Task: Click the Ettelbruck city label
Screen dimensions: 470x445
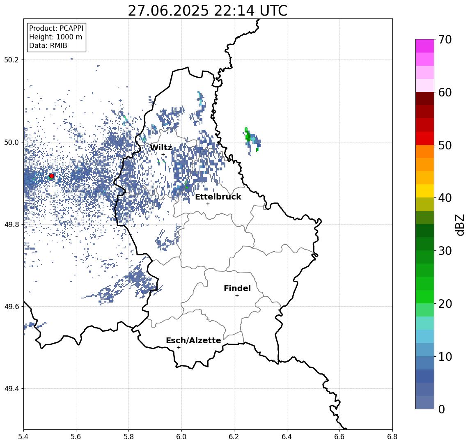Action: 218,197
